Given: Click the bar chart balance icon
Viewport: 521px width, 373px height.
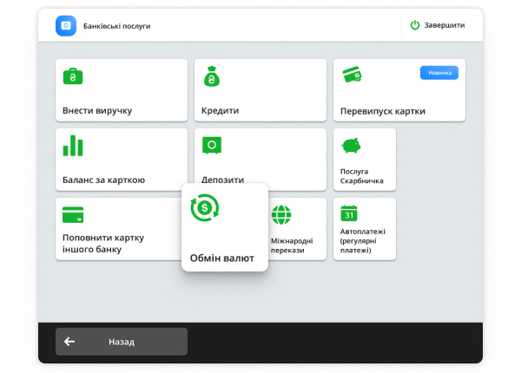Looking at the screenshot, I should point(73,146).
